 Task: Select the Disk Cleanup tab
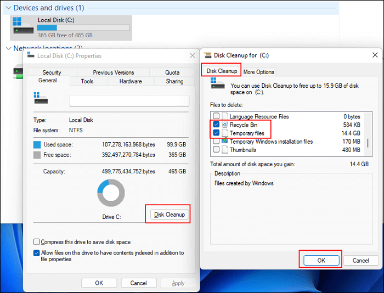tap(222, 71)
